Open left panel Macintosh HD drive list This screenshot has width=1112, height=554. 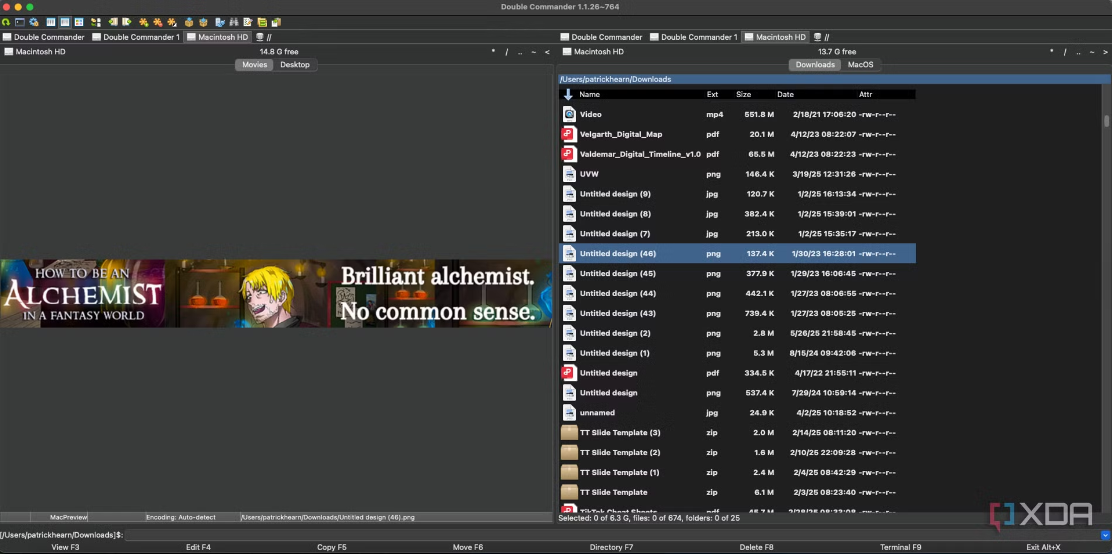(x=35, y=51)
